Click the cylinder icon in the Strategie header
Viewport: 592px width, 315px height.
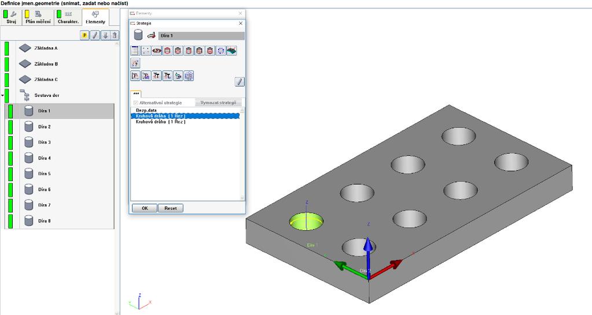[x=138, y=35]
